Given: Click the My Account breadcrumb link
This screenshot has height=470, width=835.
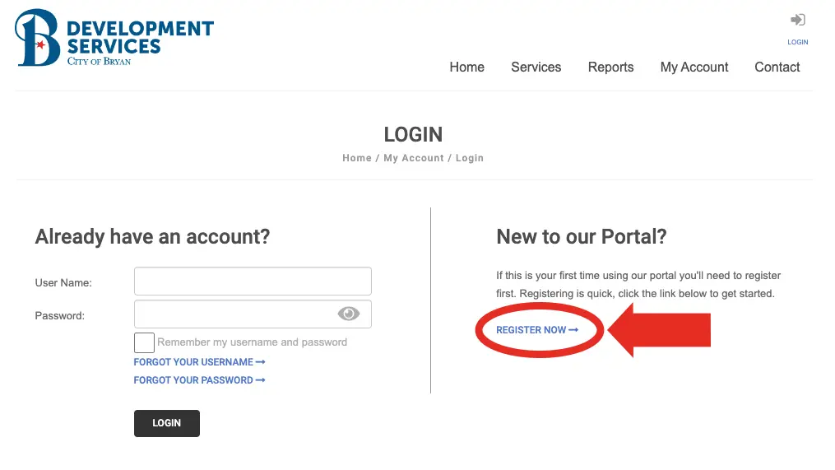Looking at the screenshot, I should point(414,158).
